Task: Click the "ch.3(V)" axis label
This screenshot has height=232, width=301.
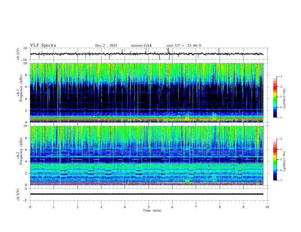Action: coord(18,194)
